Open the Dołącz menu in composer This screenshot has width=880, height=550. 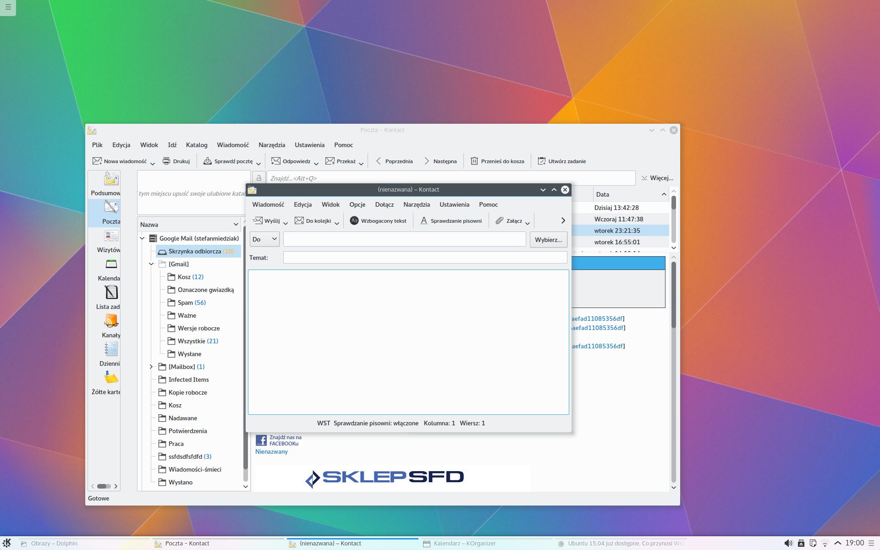tap(384, 204)
